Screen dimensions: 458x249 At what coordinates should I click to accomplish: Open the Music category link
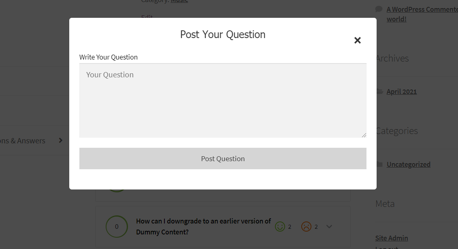tap(179, 1)
